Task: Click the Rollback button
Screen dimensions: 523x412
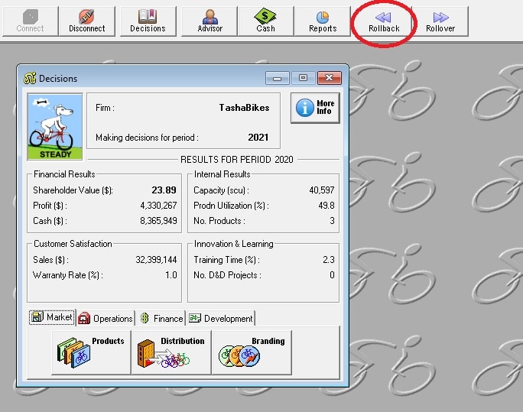Action: pyautogui.click(x=384, y=21)
